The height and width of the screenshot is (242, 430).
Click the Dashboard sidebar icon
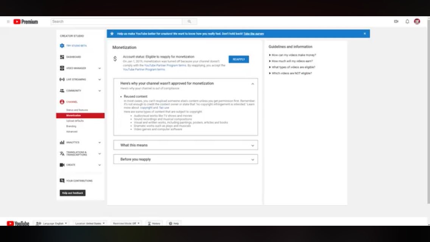click(62, 57)
